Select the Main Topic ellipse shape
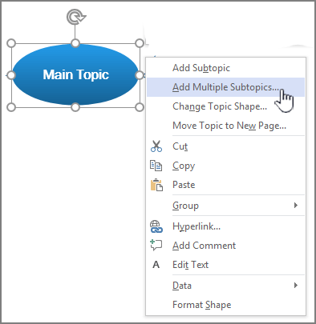Screen dimensions: 316x324 coord(75,75)
